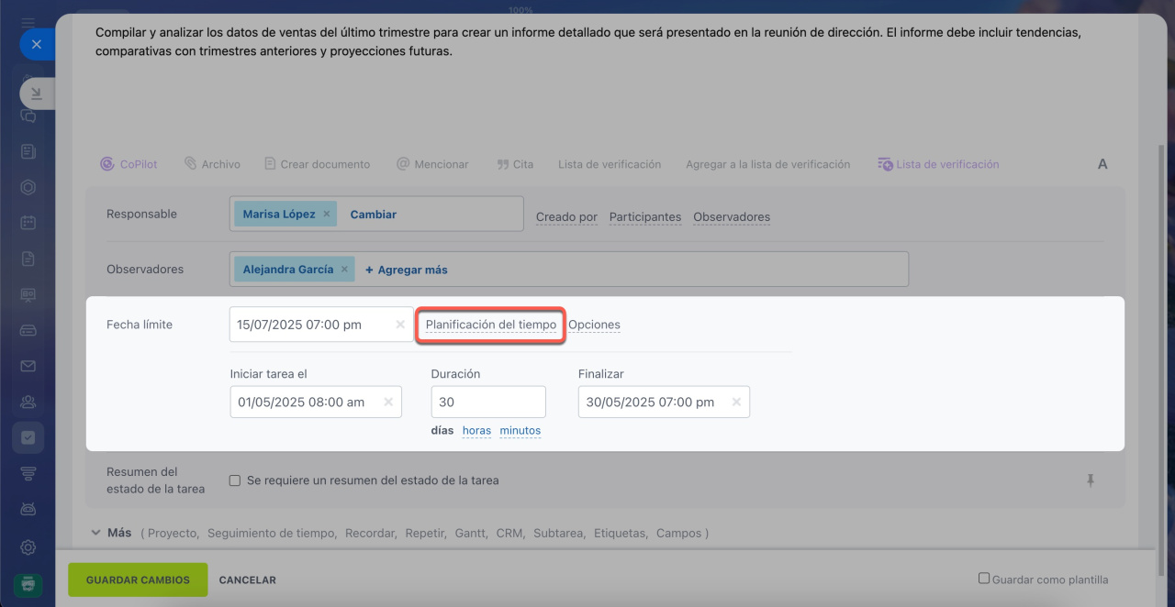This screenshot has height=607, width=1175.
Task: Open the people/workgroups sidebar icon
Action: coord(28,402)
